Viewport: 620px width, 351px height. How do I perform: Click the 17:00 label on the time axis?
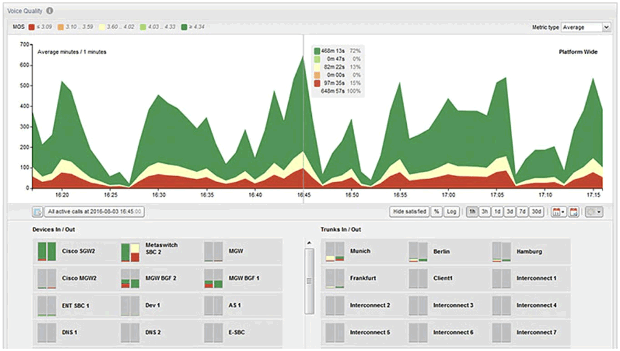449,195
